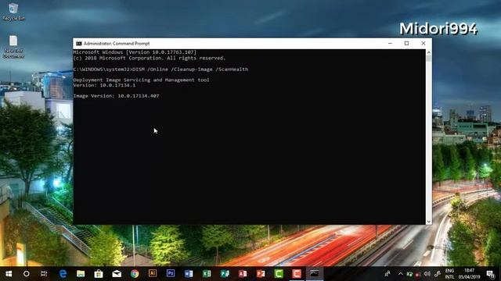Click the 'Version: 10.0.17134.1' line

click(x=104, y=85)
